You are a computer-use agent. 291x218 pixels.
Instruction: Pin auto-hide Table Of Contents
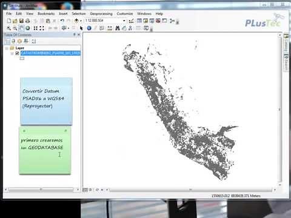75,35
